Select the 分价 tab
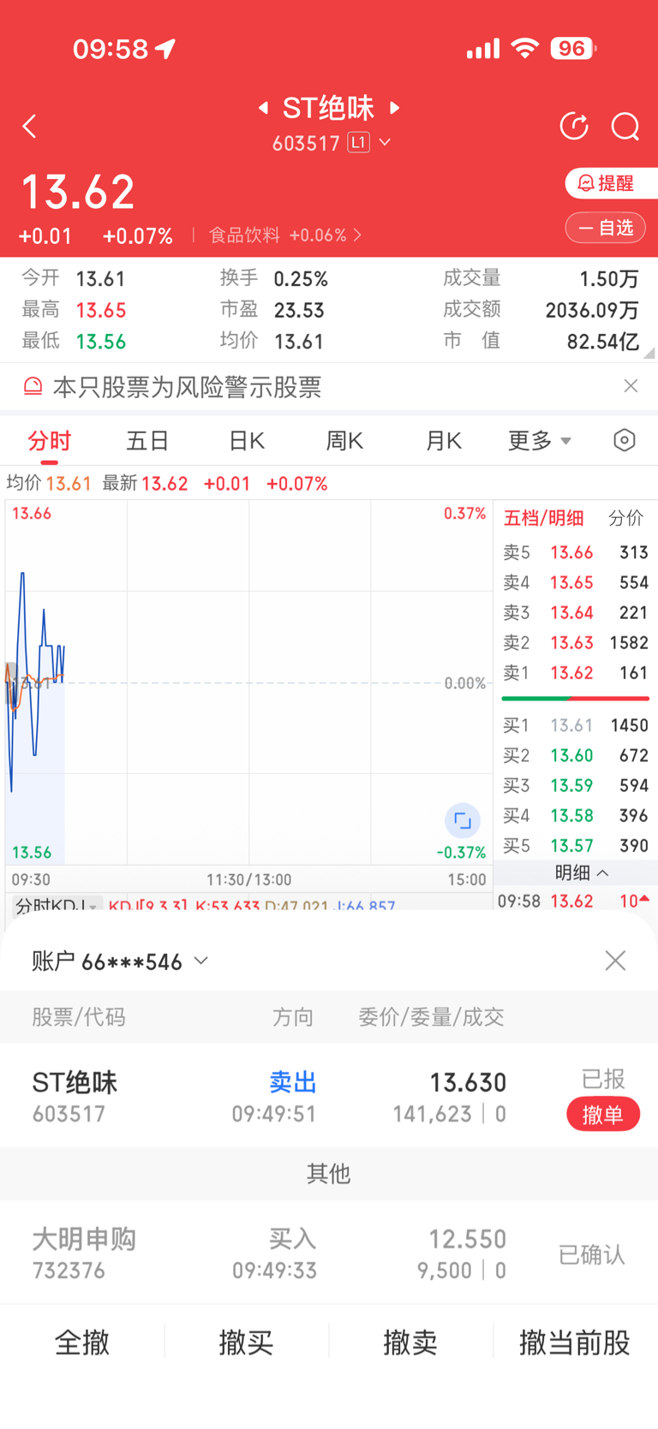The width and height of the screenshot is (658, 1429). point(625,518)
